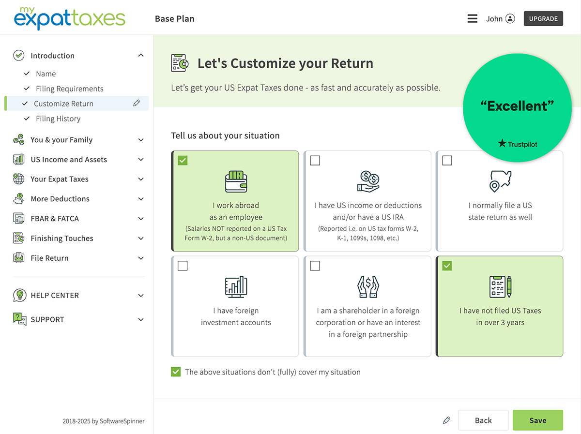This screenshot has height=434, width=581.
Task: Click the hamburger menu icon in header
Action: tap(472, 19)
